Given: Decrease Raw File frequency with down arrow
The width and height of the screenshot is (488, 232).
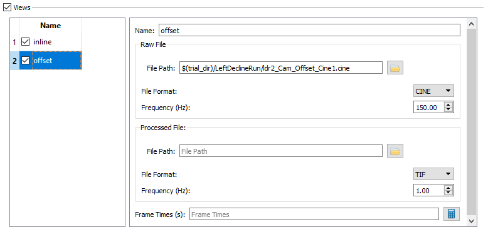Looking at the screenshot, I should click(448, 110).
